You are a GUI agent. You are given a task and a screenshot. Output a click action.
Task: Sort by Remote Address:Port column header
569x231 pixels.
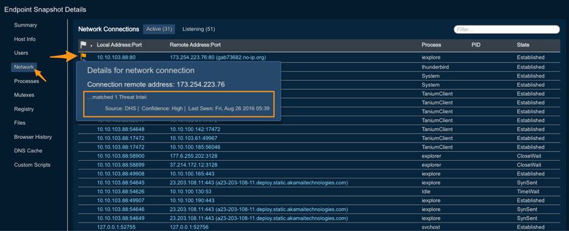tap(195, 45)
